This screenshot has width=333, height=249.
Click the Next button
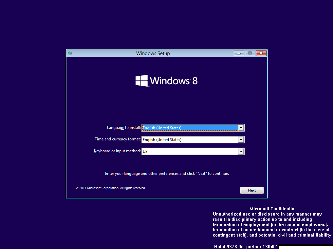pos(252,190)
